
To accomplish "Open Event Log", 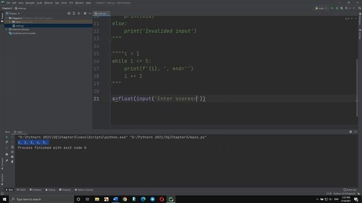I will point(350,190).
